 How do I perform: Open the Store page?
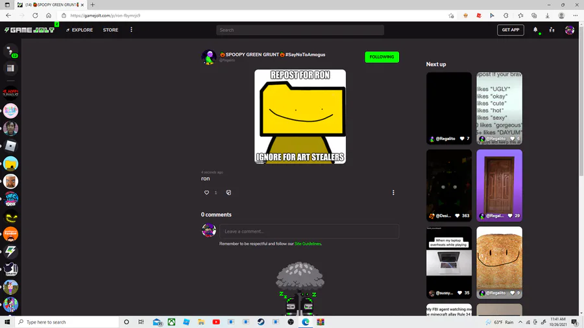point(110,30)
